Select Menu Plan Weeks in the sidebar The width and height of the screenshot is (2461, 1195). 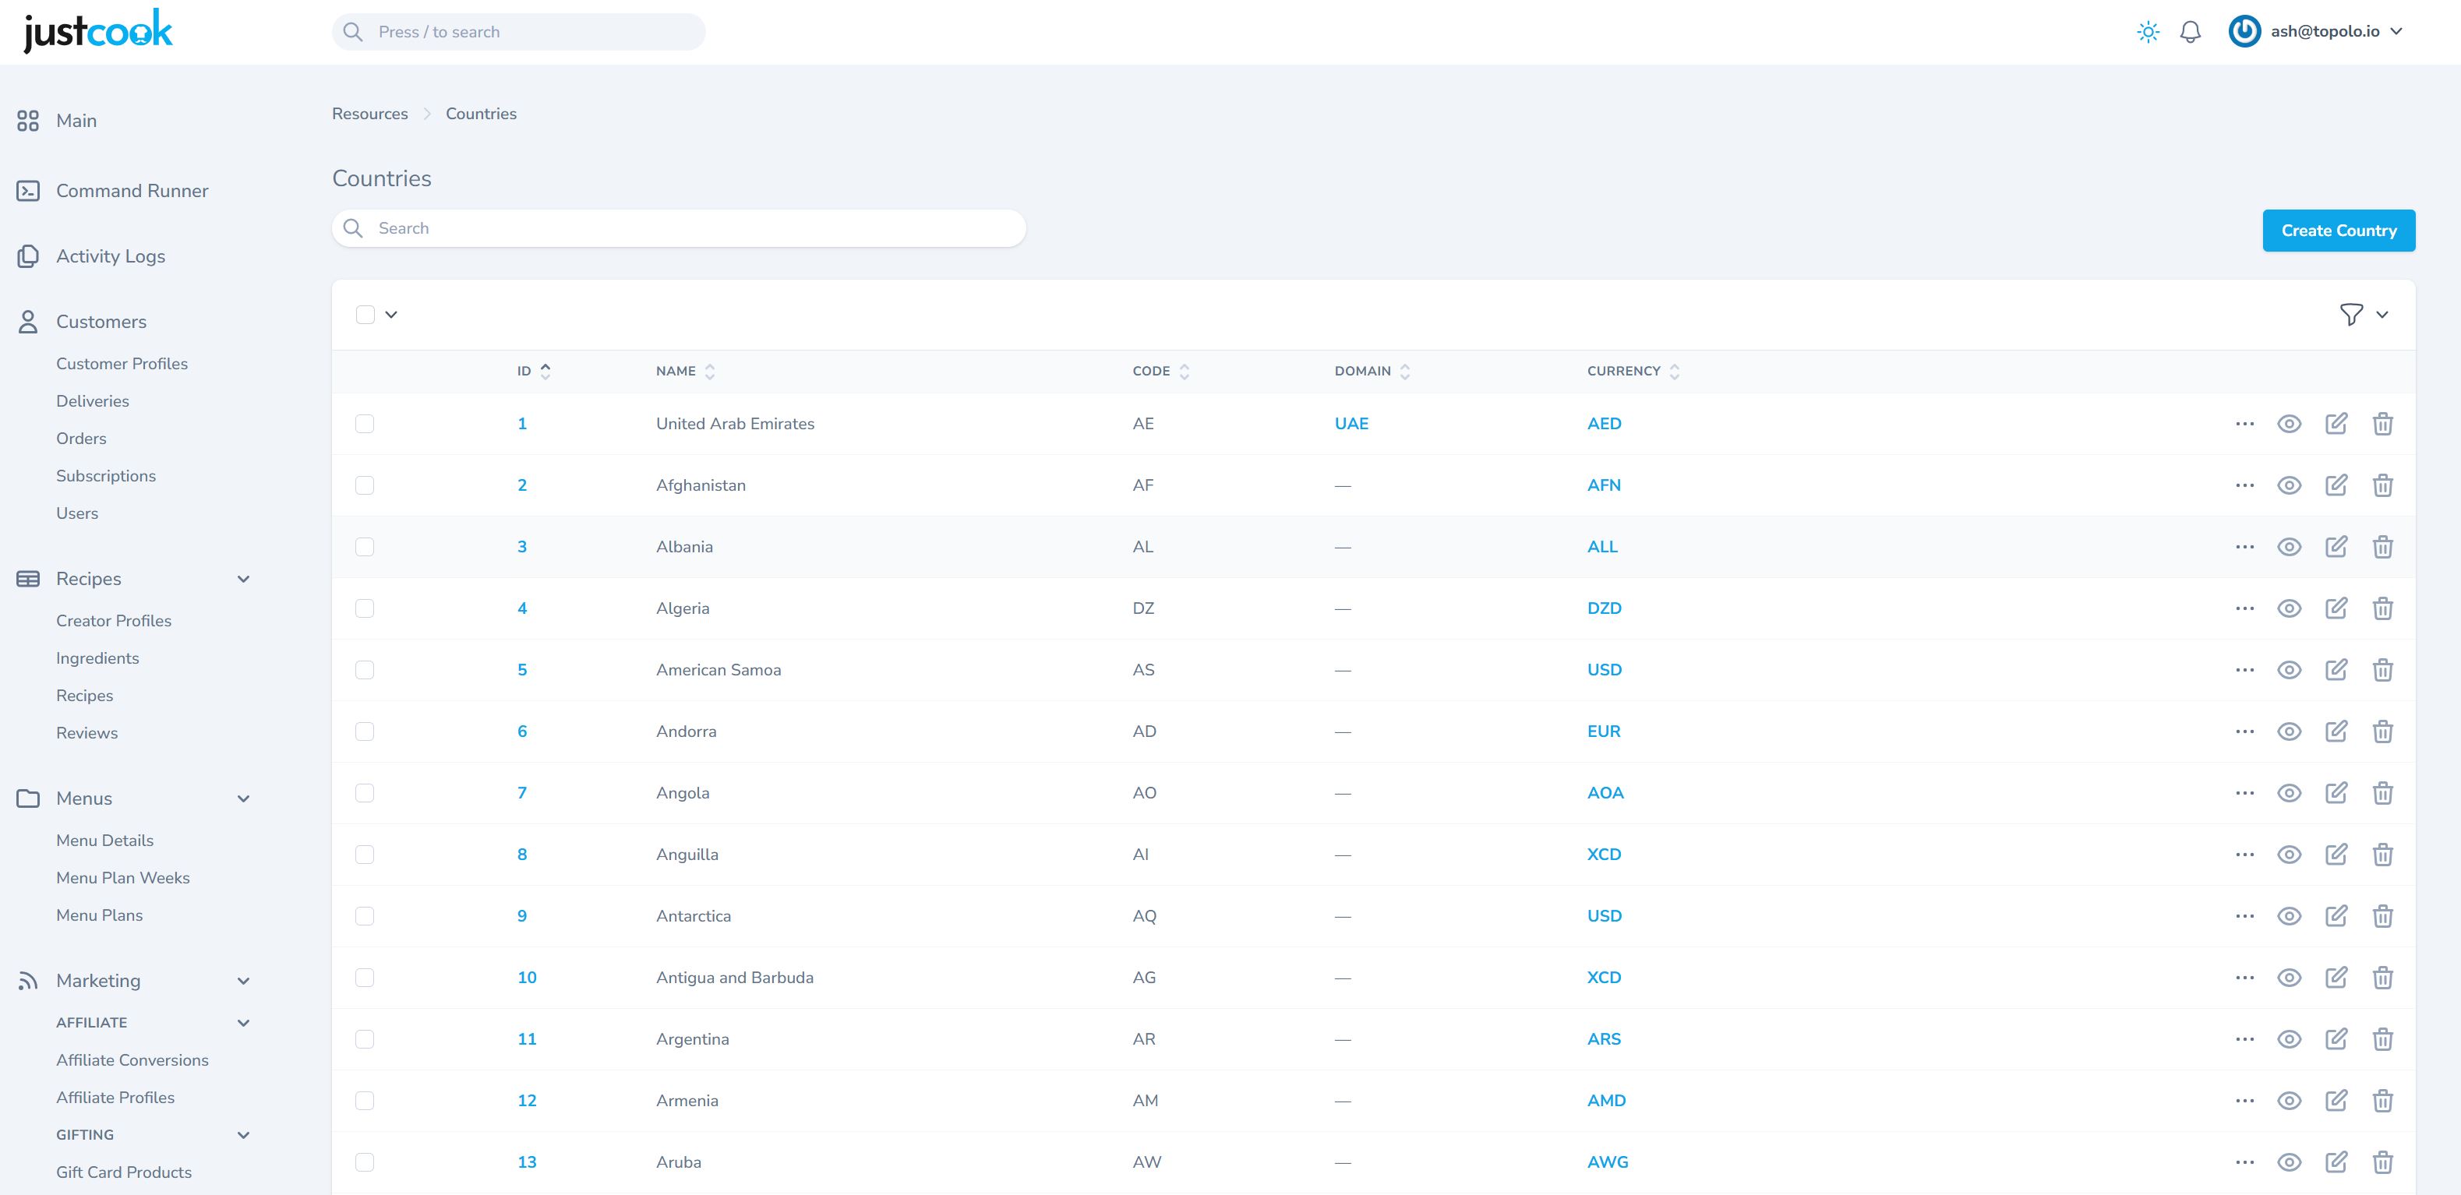pyautogui.click(x=122, y=877)
